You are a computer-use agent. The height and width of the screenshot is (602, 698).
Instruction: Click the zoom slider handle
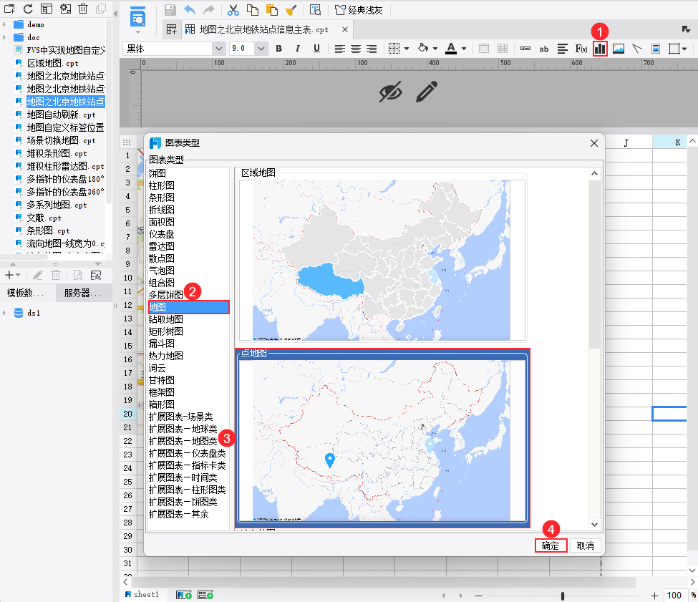pos(563,596)
